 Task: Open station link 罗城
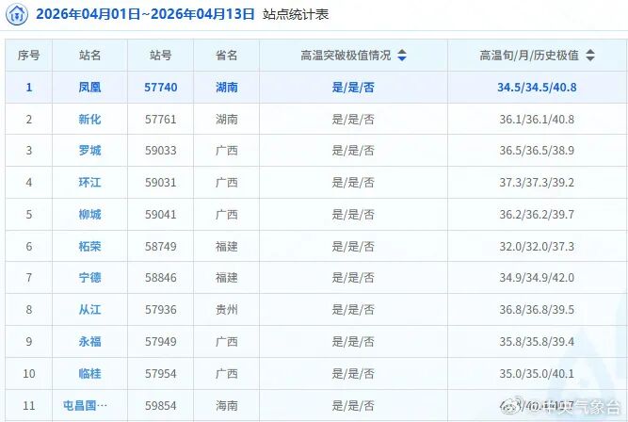90,151
